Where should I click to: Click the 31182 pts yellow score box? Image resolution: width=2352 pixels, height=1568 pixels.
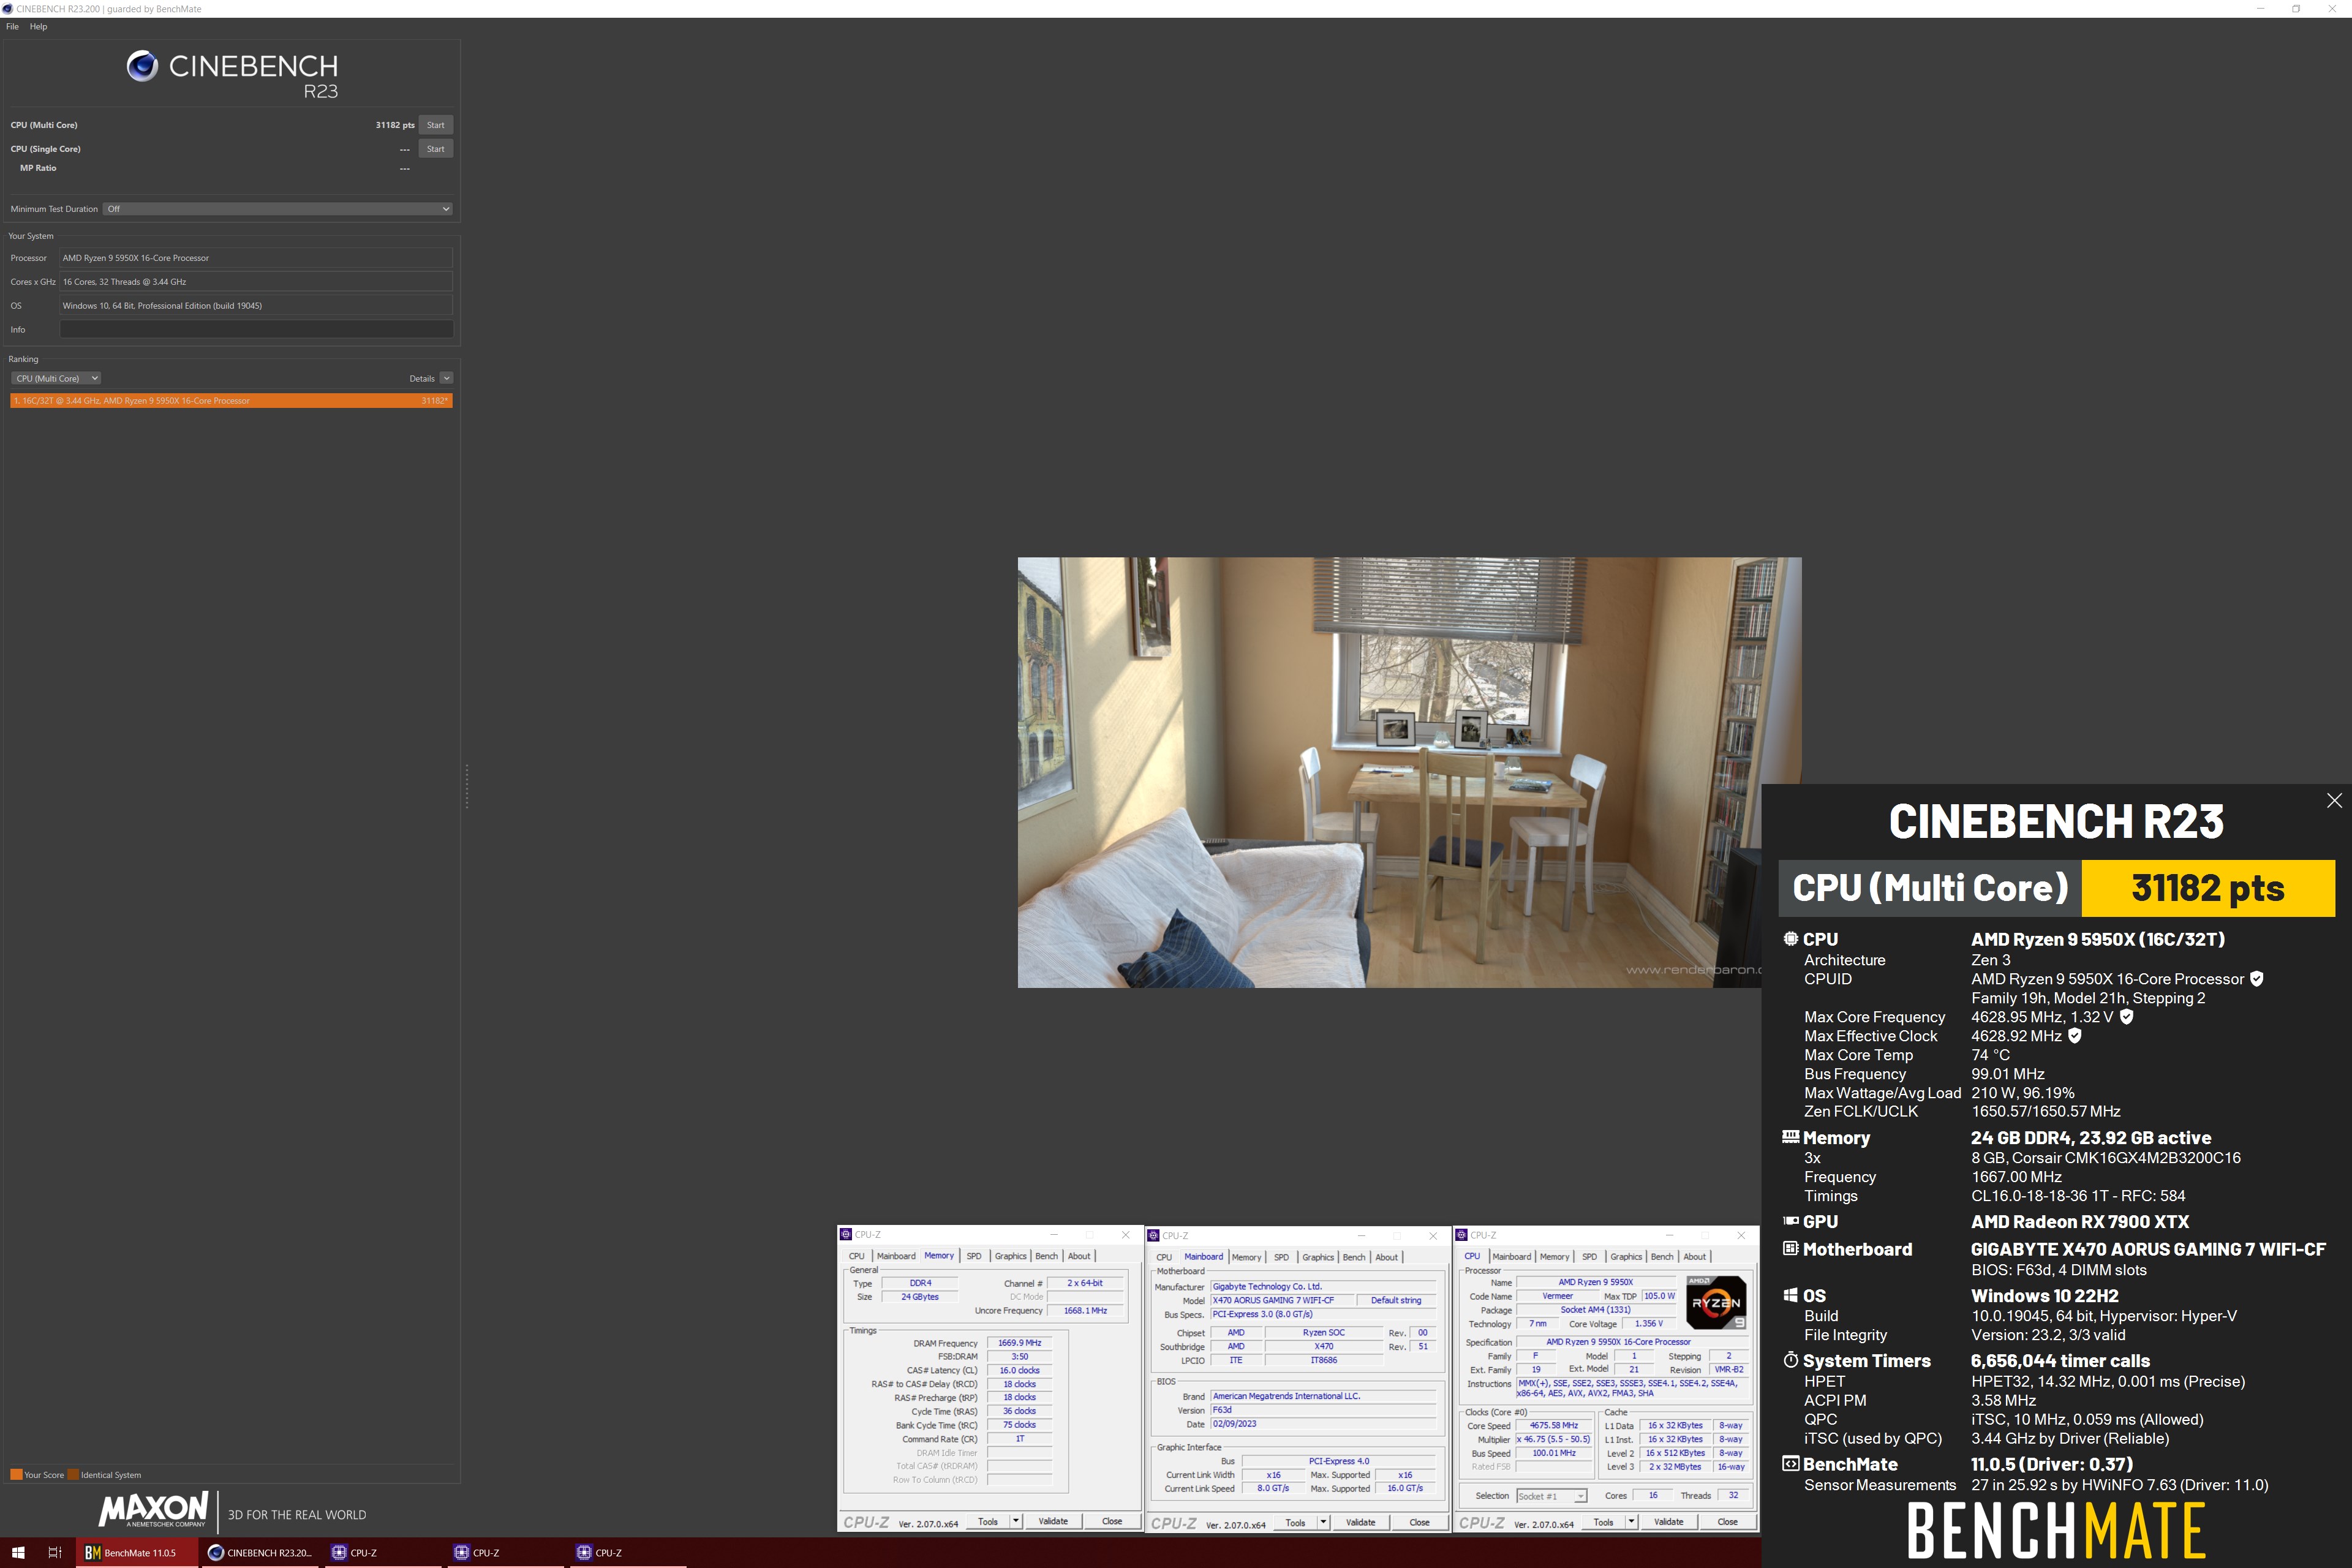coord(2208,888)
